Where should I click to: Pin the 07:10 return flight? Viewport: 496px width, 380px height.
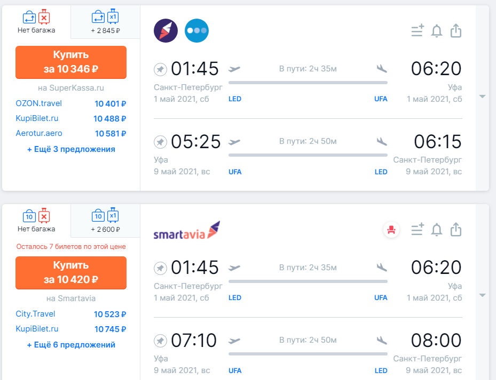coord(160,341)
